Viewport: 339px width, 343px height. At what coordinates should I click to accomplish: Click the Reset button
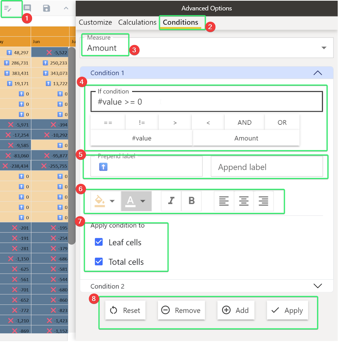pyautogui.click(x=125, y=310)
